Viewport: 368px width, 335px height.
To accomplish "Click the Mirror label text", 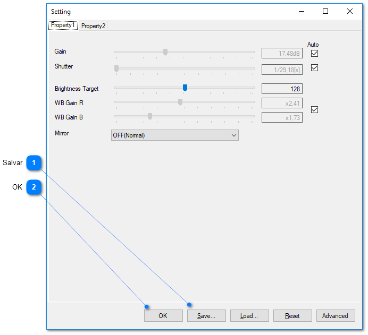I will (x=62, y=133).
